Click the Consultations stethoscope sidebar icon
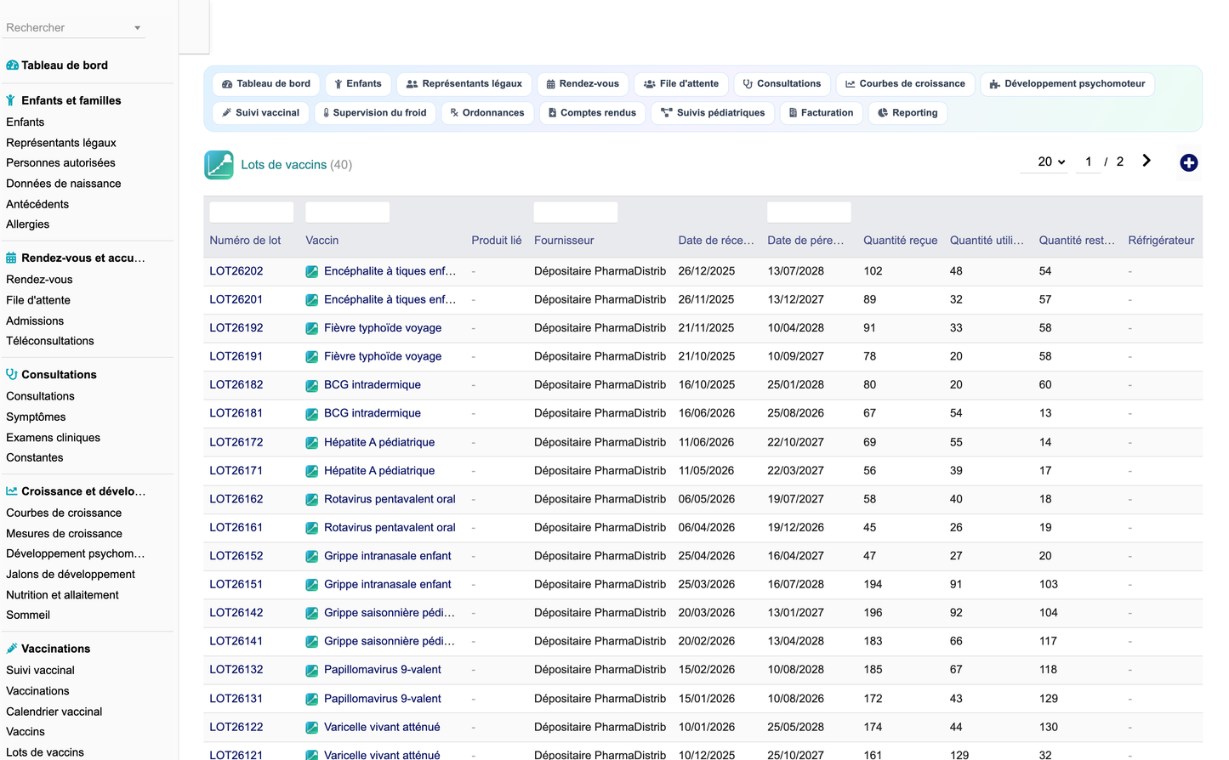The width and height of the screenshot is (1229, 760). [12, 374]
